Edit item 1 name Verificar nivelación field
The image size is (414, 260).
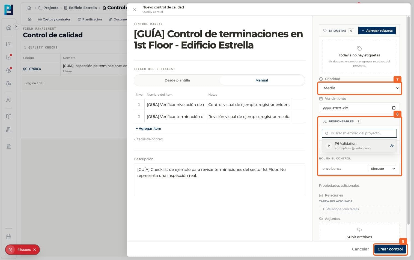[175, 105]
